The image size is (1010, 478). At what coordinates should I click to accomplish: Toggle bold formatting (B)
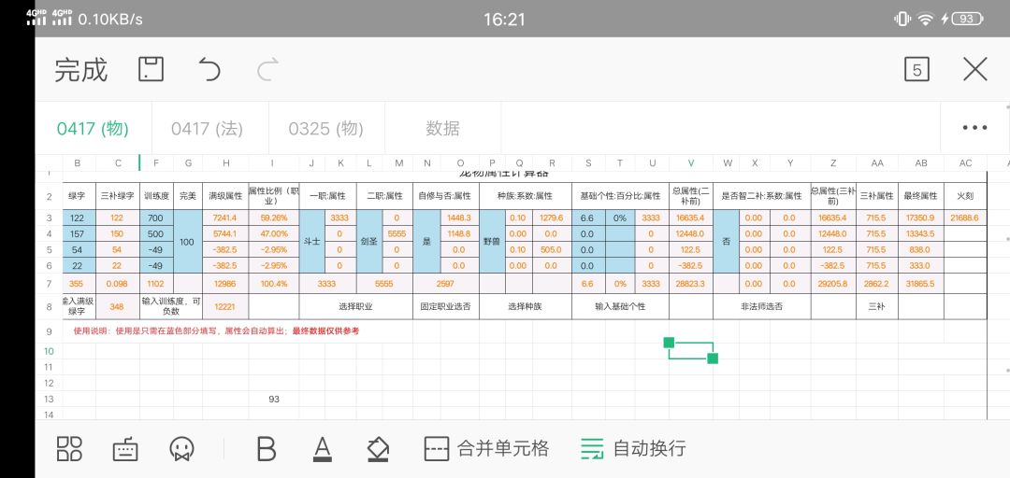click(x=266, y=448)
